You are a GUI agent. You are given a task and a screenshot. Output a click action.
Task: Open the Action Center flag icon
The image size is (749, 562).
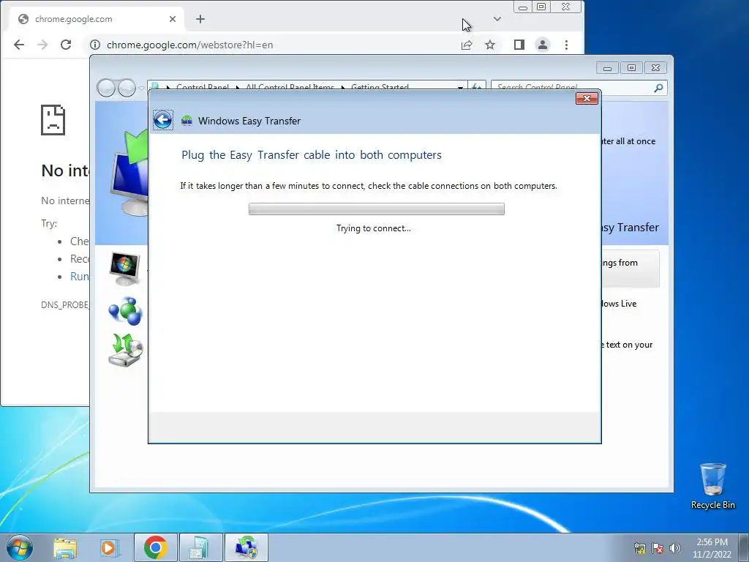pyautogui.click(x=658, y=548)
